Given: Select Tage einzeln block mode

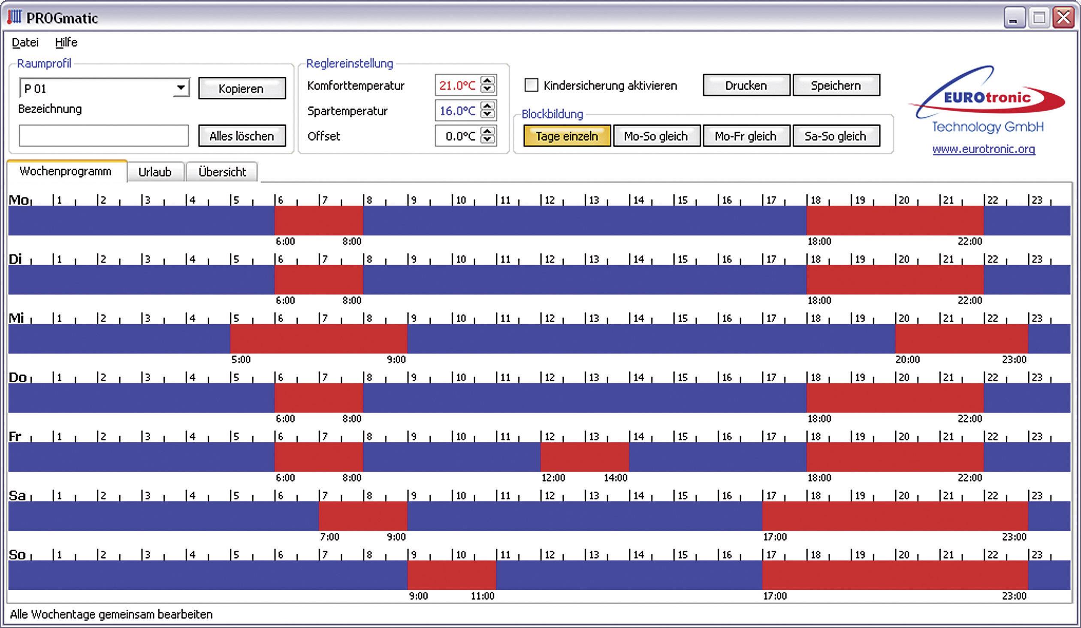Looking at the screenshot, I should 567,136.
